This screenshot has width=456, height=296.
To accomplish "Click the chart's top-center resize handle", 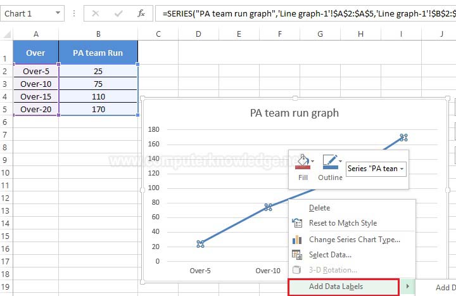I will (295, 98).
